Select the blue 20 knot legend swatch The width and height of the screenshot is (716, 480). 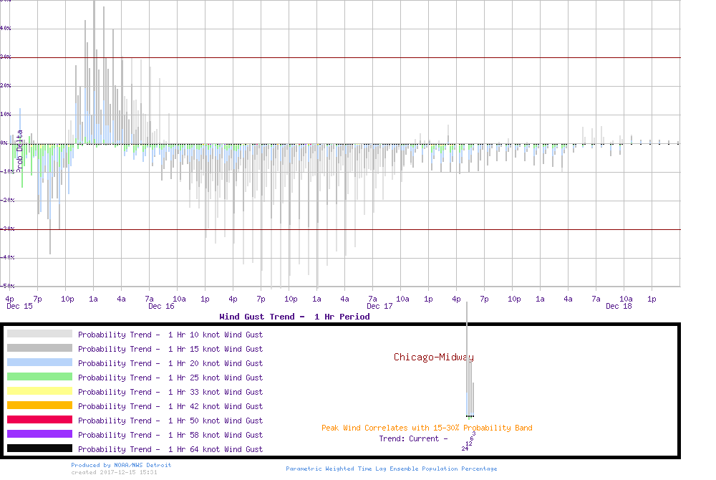click(39, 363)
